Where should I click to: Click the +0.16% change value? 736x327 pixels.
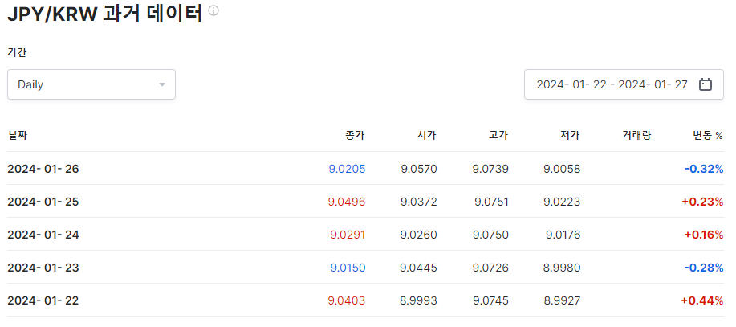704,235
